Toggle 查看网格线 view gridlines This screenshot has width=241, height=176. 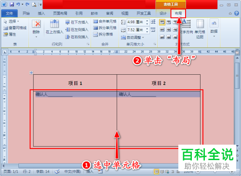pos(15,28)
